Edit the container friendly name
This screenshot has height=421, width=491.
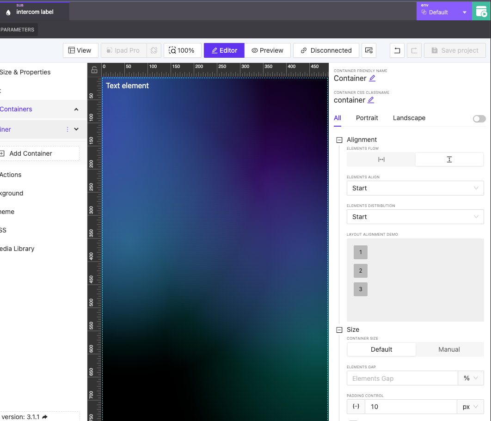[372, 79]
